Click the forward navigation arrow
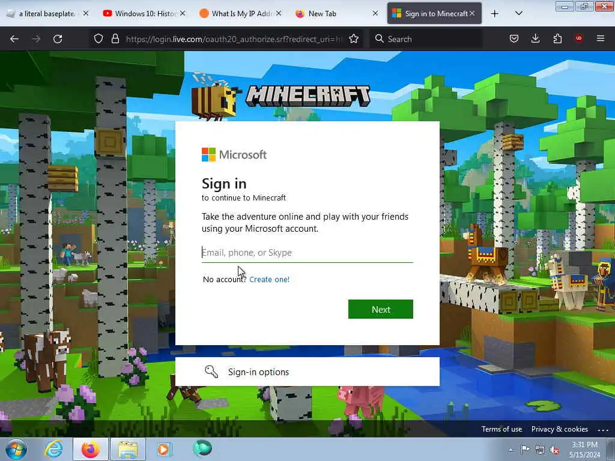This screenshot has height=461, width=615. pos(35,39)
